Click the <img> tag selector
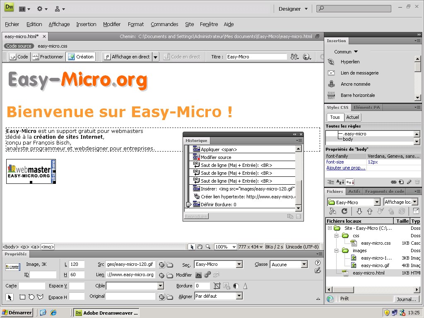The height and width of the screenshot is (318, 424). click(x=47, y=247)
